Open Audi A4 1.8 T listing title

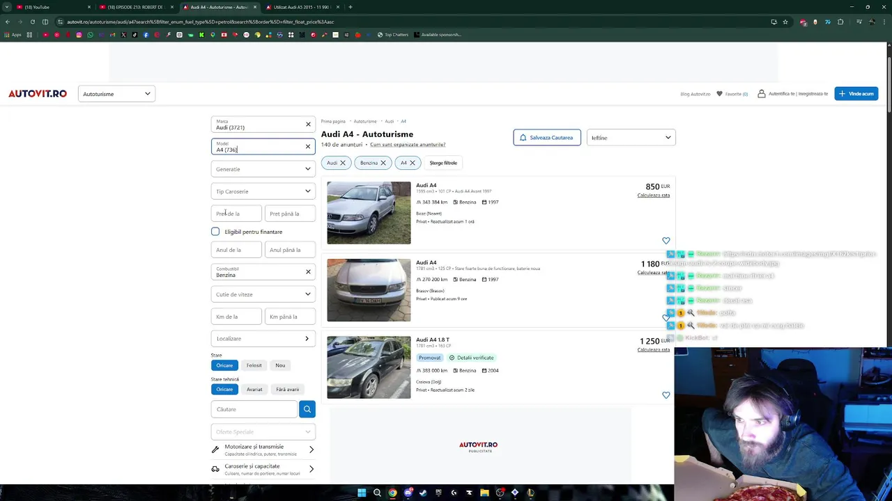click(433, 340)
